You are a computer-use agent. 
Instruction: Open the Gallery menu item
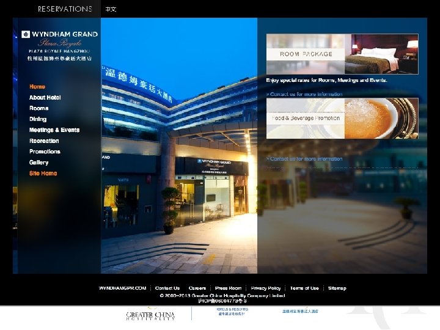[38, 163]
